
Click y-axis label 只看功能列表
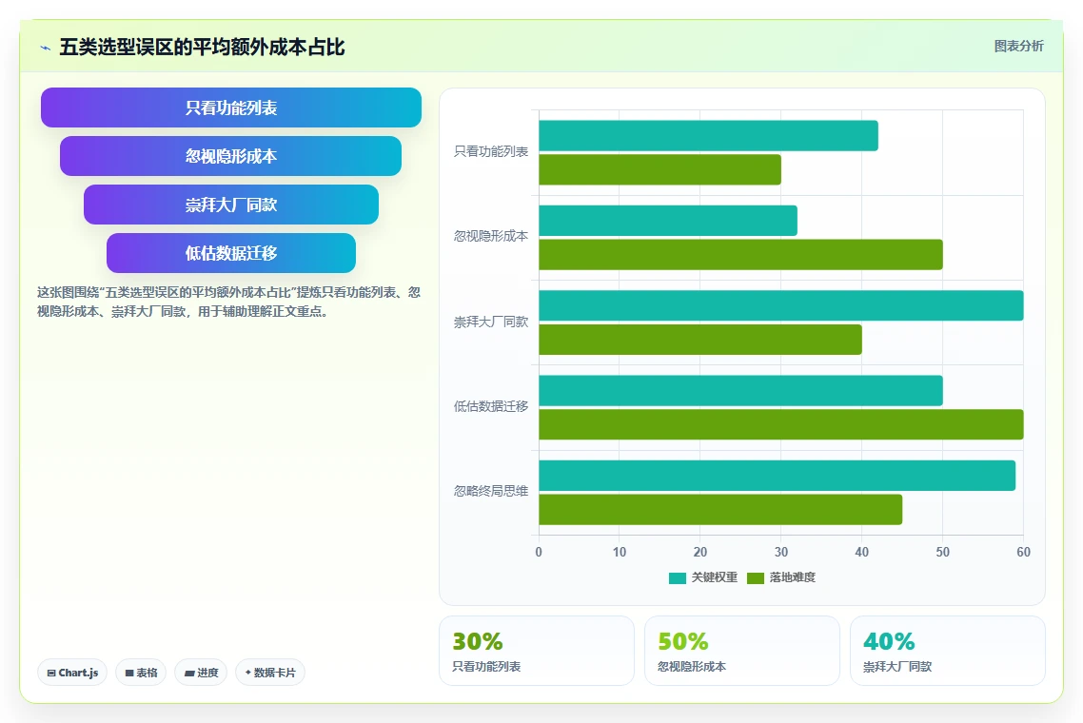(x=490, y=152)
